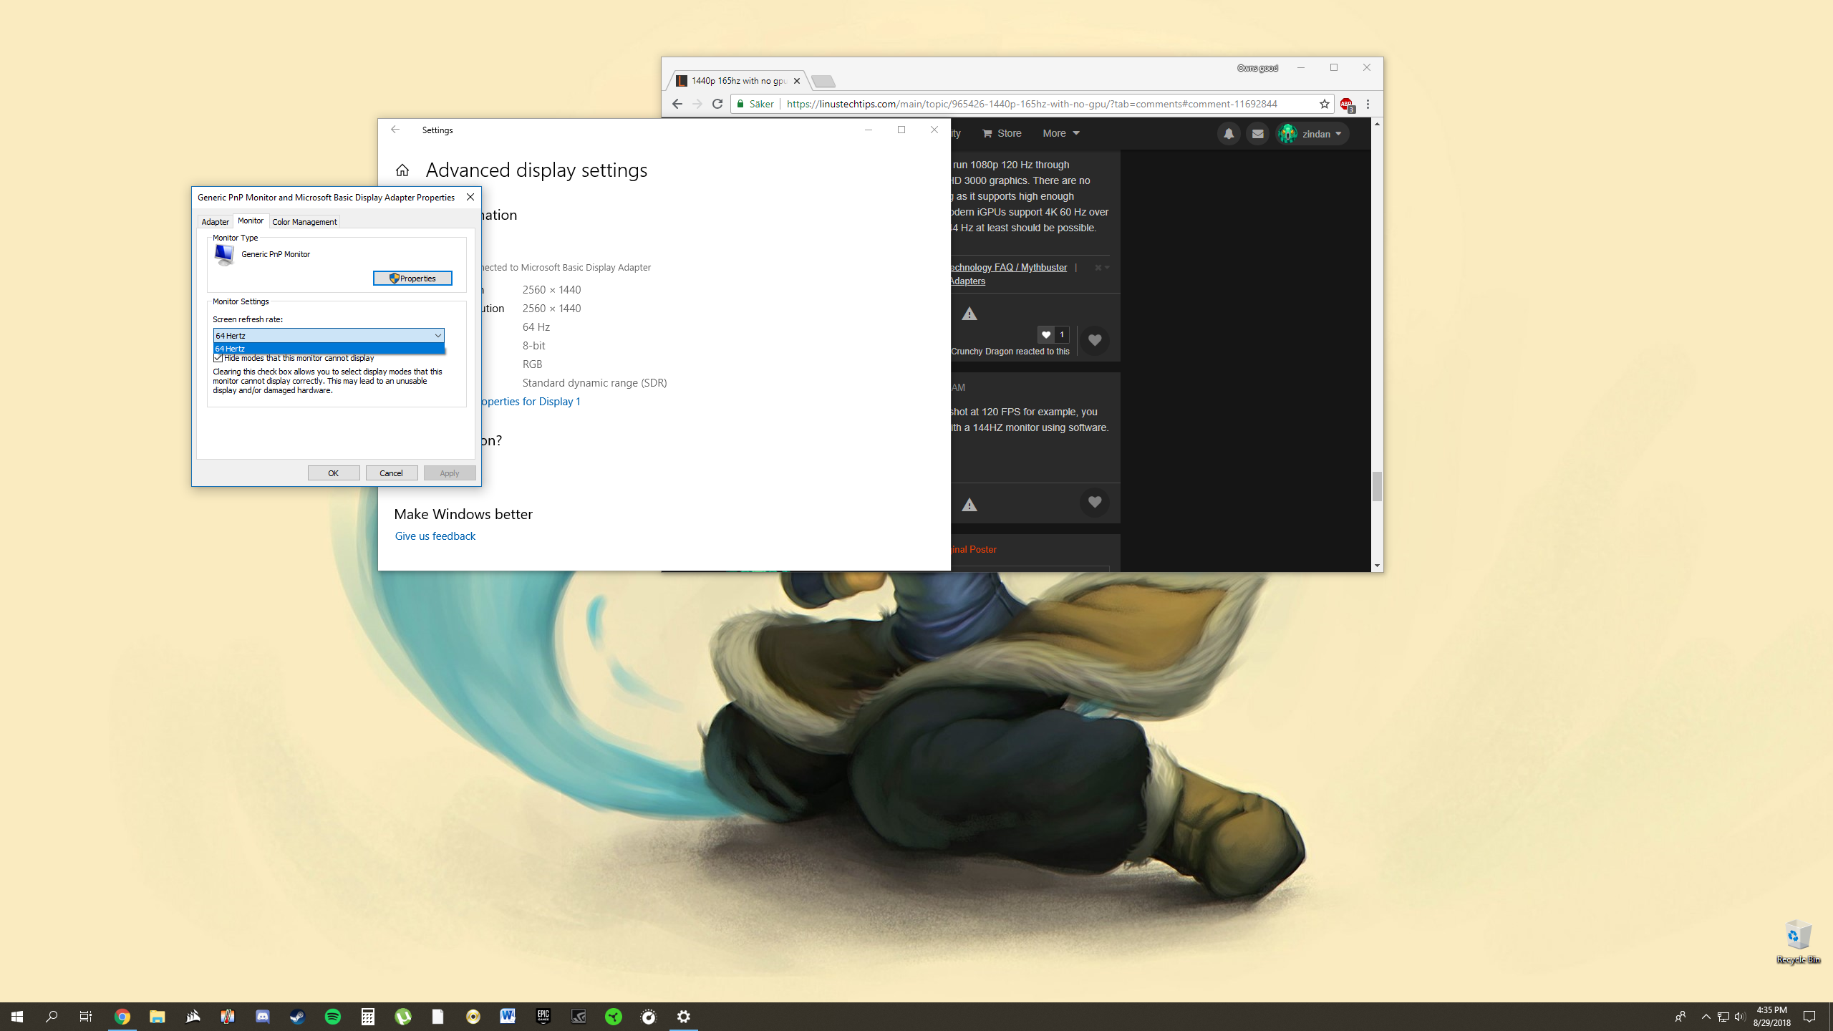Open Task View on the taskbar
Viewport: 1833px width, 1031px height.
(x=86, y=1017)
